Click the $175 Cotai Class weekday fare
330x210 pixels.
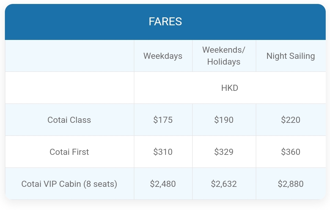(163, 120)
